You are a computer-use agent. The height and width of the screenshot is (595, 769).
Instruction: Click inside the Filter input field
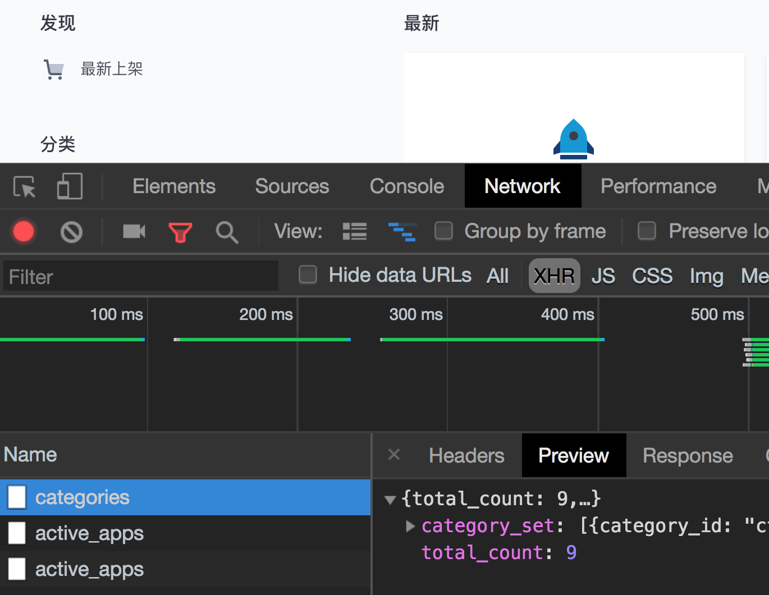tap(140, 276)
